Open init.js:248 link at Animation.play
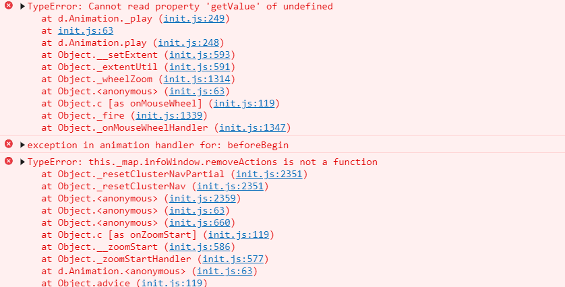 coord(189,43)
